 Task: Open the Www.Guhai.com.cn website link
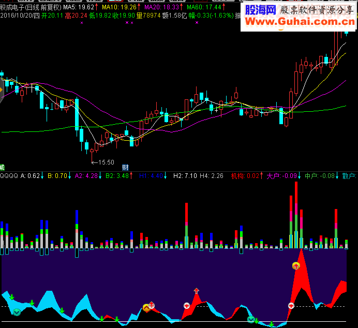(x=300, y=22)
